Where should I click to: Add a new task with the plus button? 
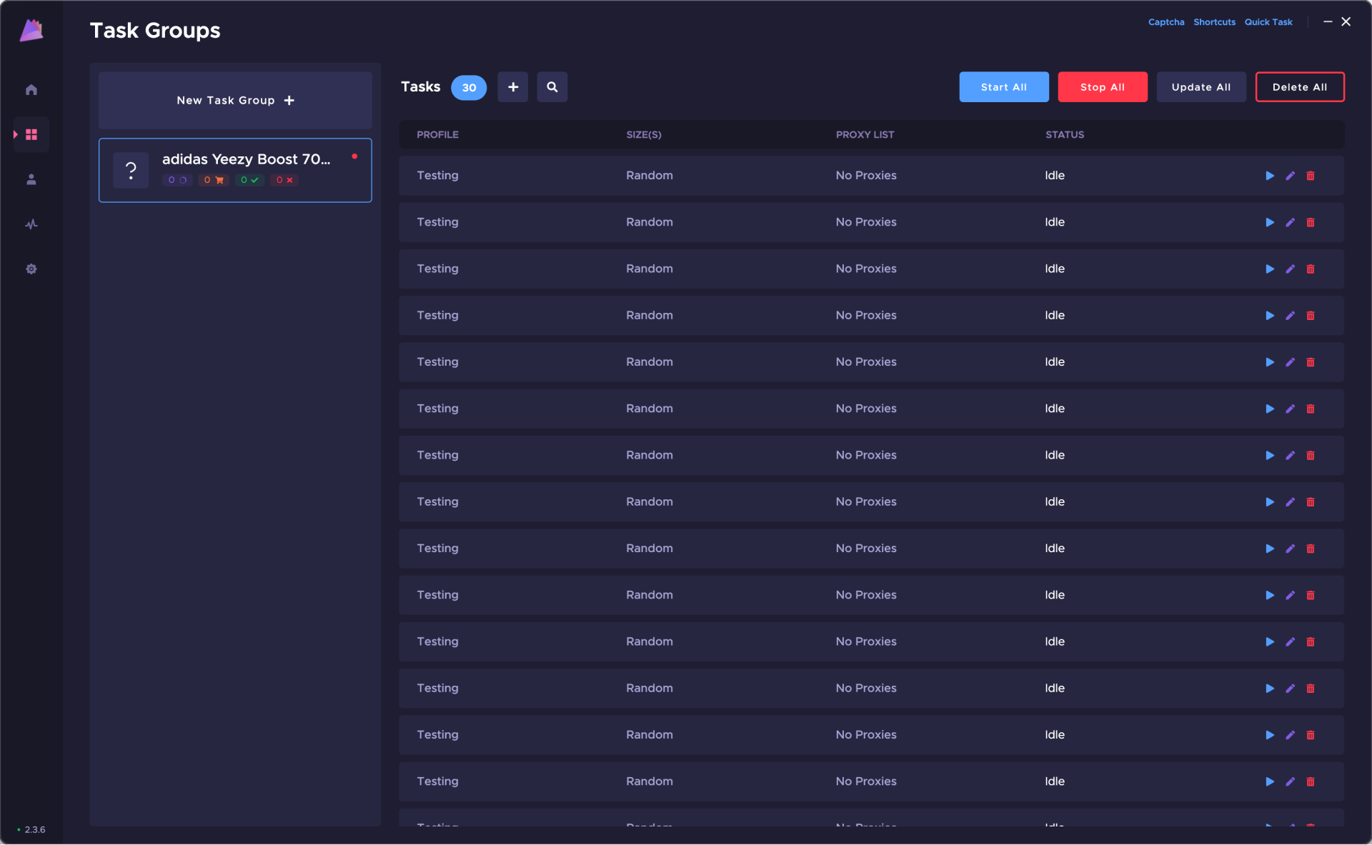click(x=512, y=87)
